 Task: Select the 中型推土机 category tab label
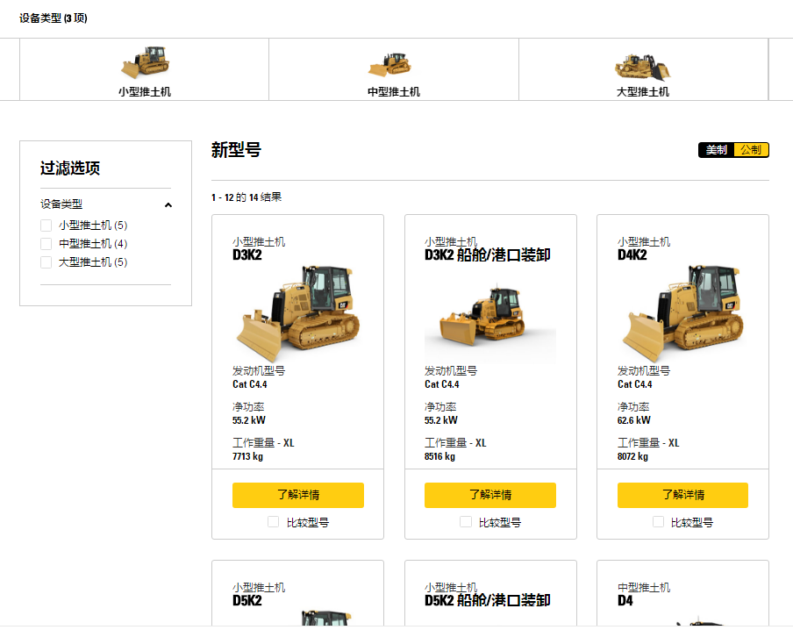tap(394, 91)
